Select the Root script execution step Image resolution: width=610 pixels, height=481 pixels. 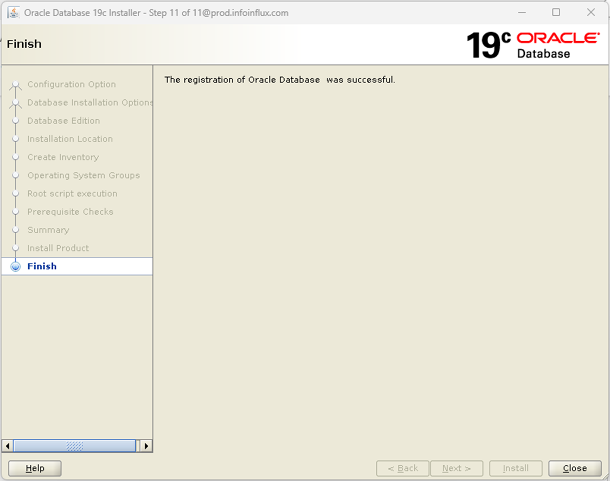[72, 194]
